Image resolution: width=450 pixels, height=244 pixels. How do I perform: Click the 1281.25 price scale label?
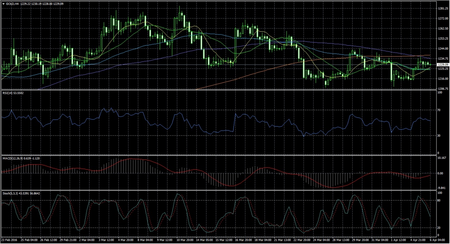tap(443, 8)
